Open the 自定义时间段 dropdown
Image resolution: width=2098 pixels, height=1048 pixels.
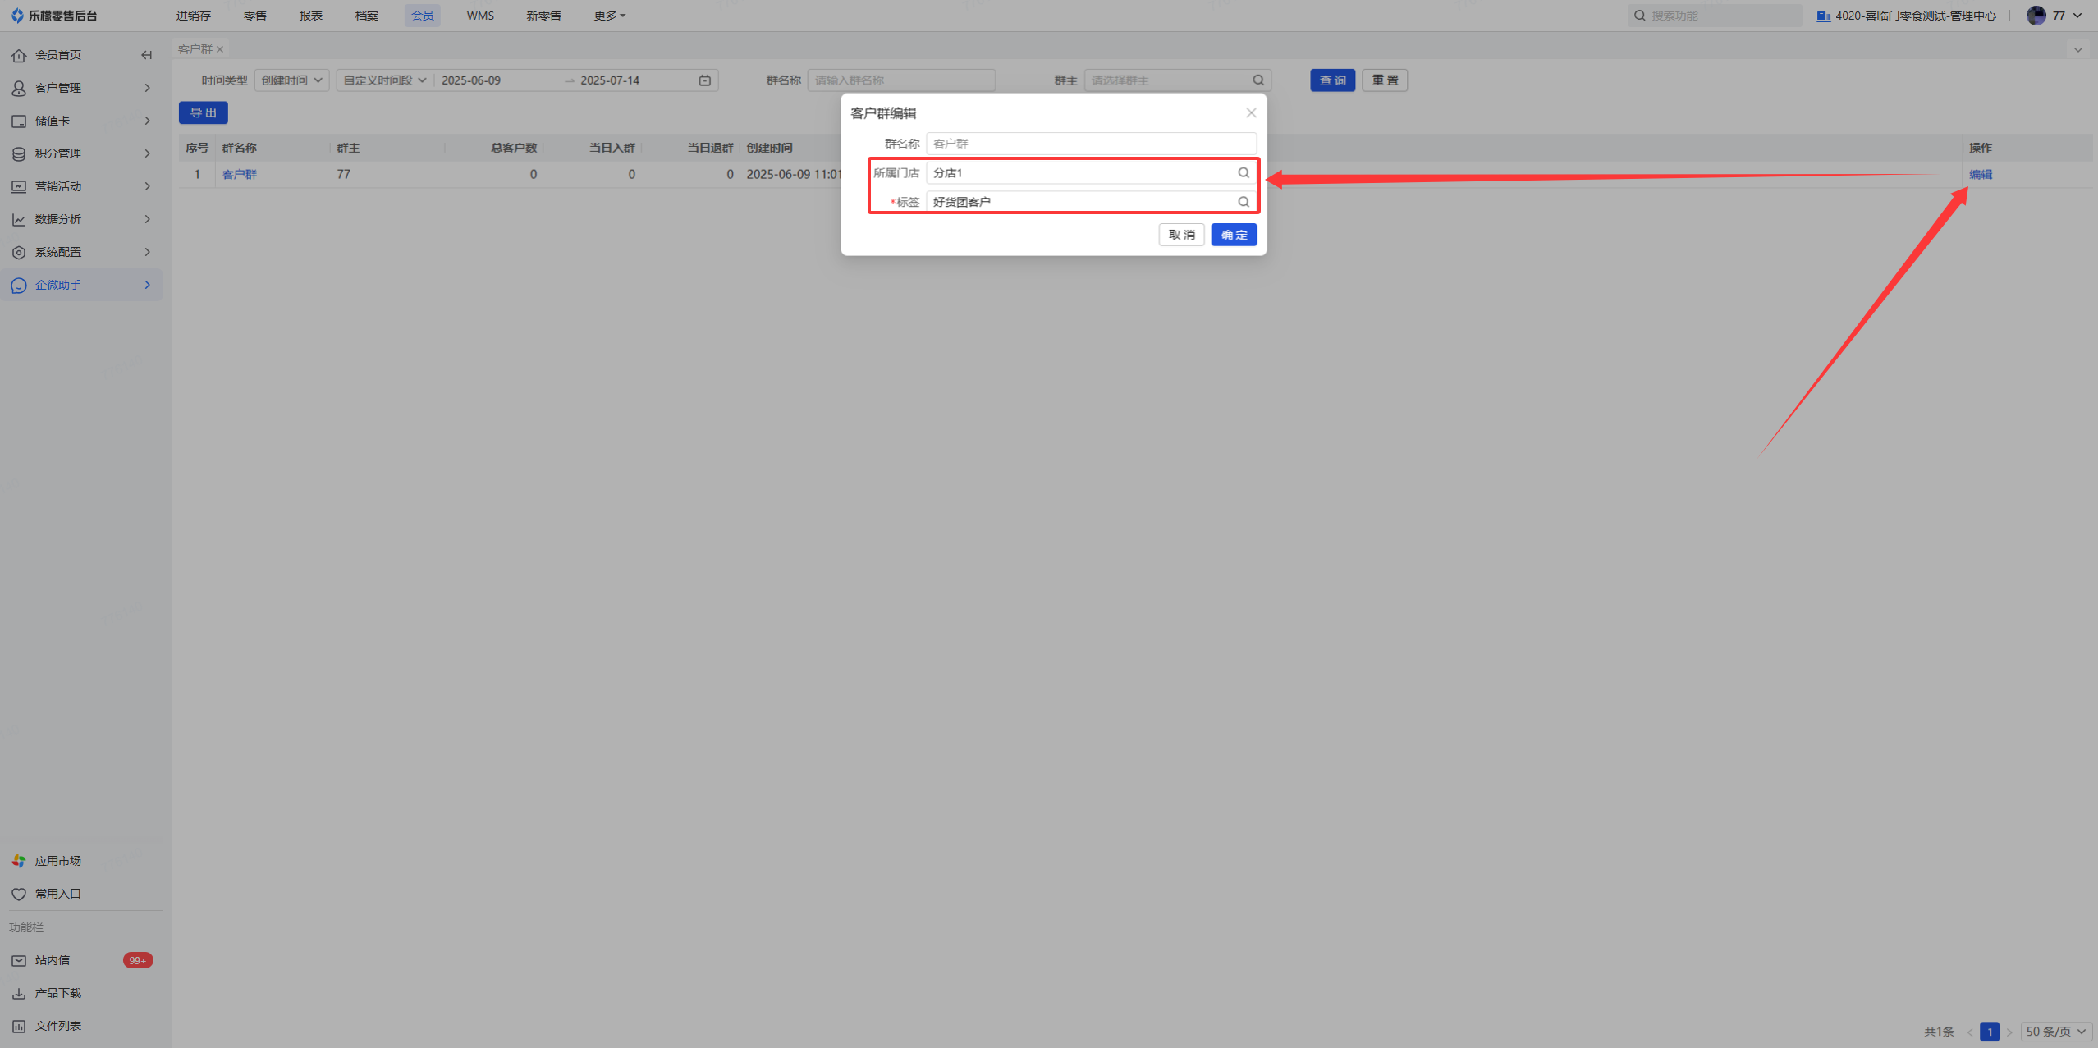384,80
